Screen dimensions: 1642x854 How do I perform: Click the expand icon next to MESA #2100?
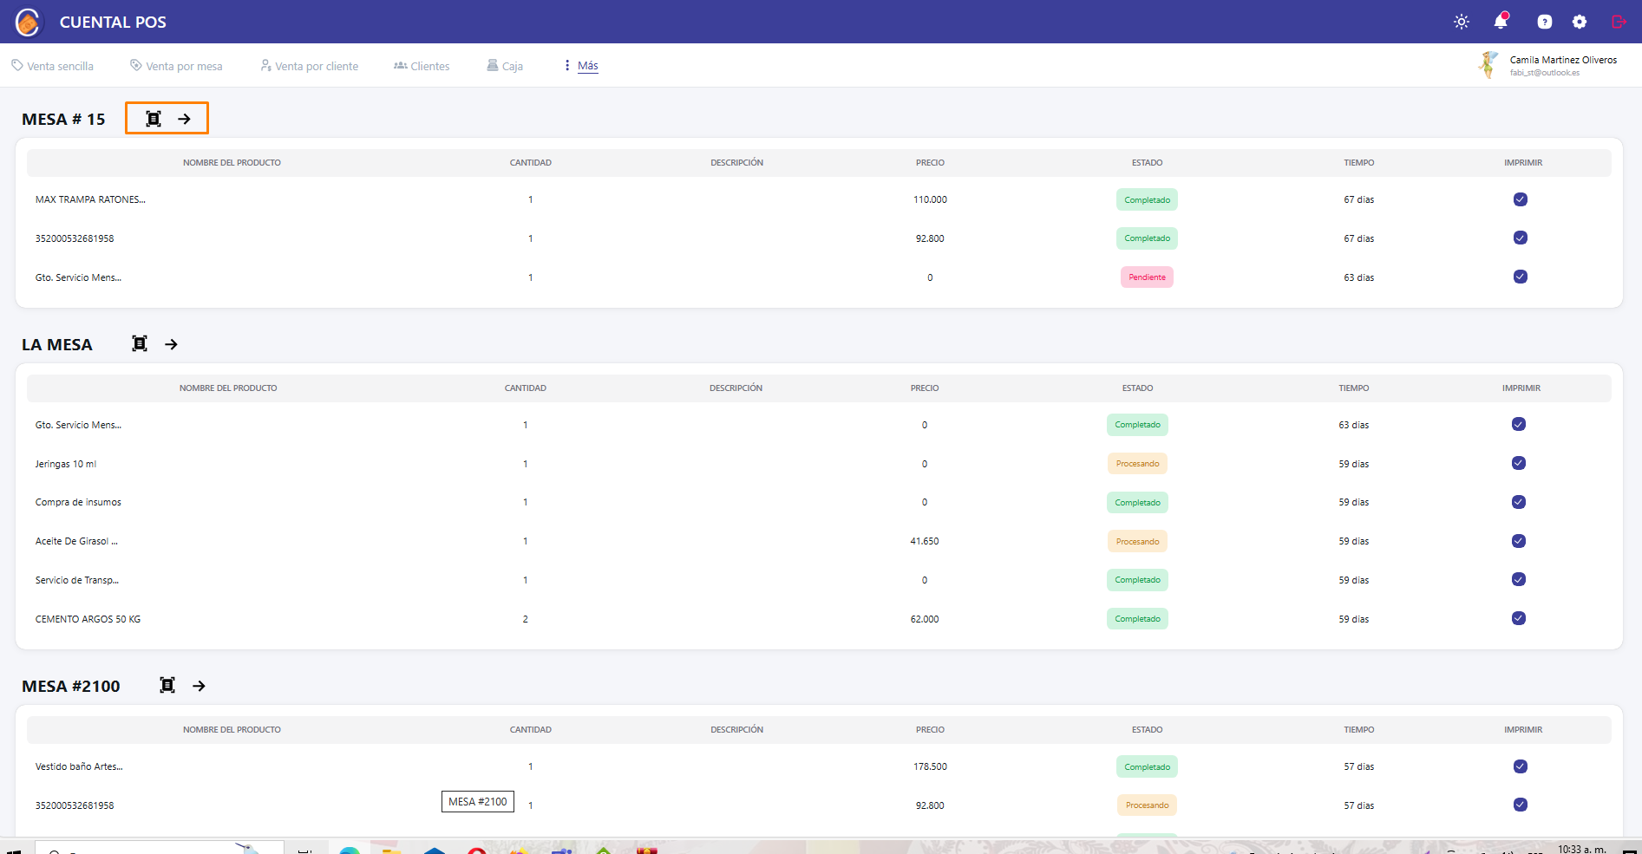point(167,686)
